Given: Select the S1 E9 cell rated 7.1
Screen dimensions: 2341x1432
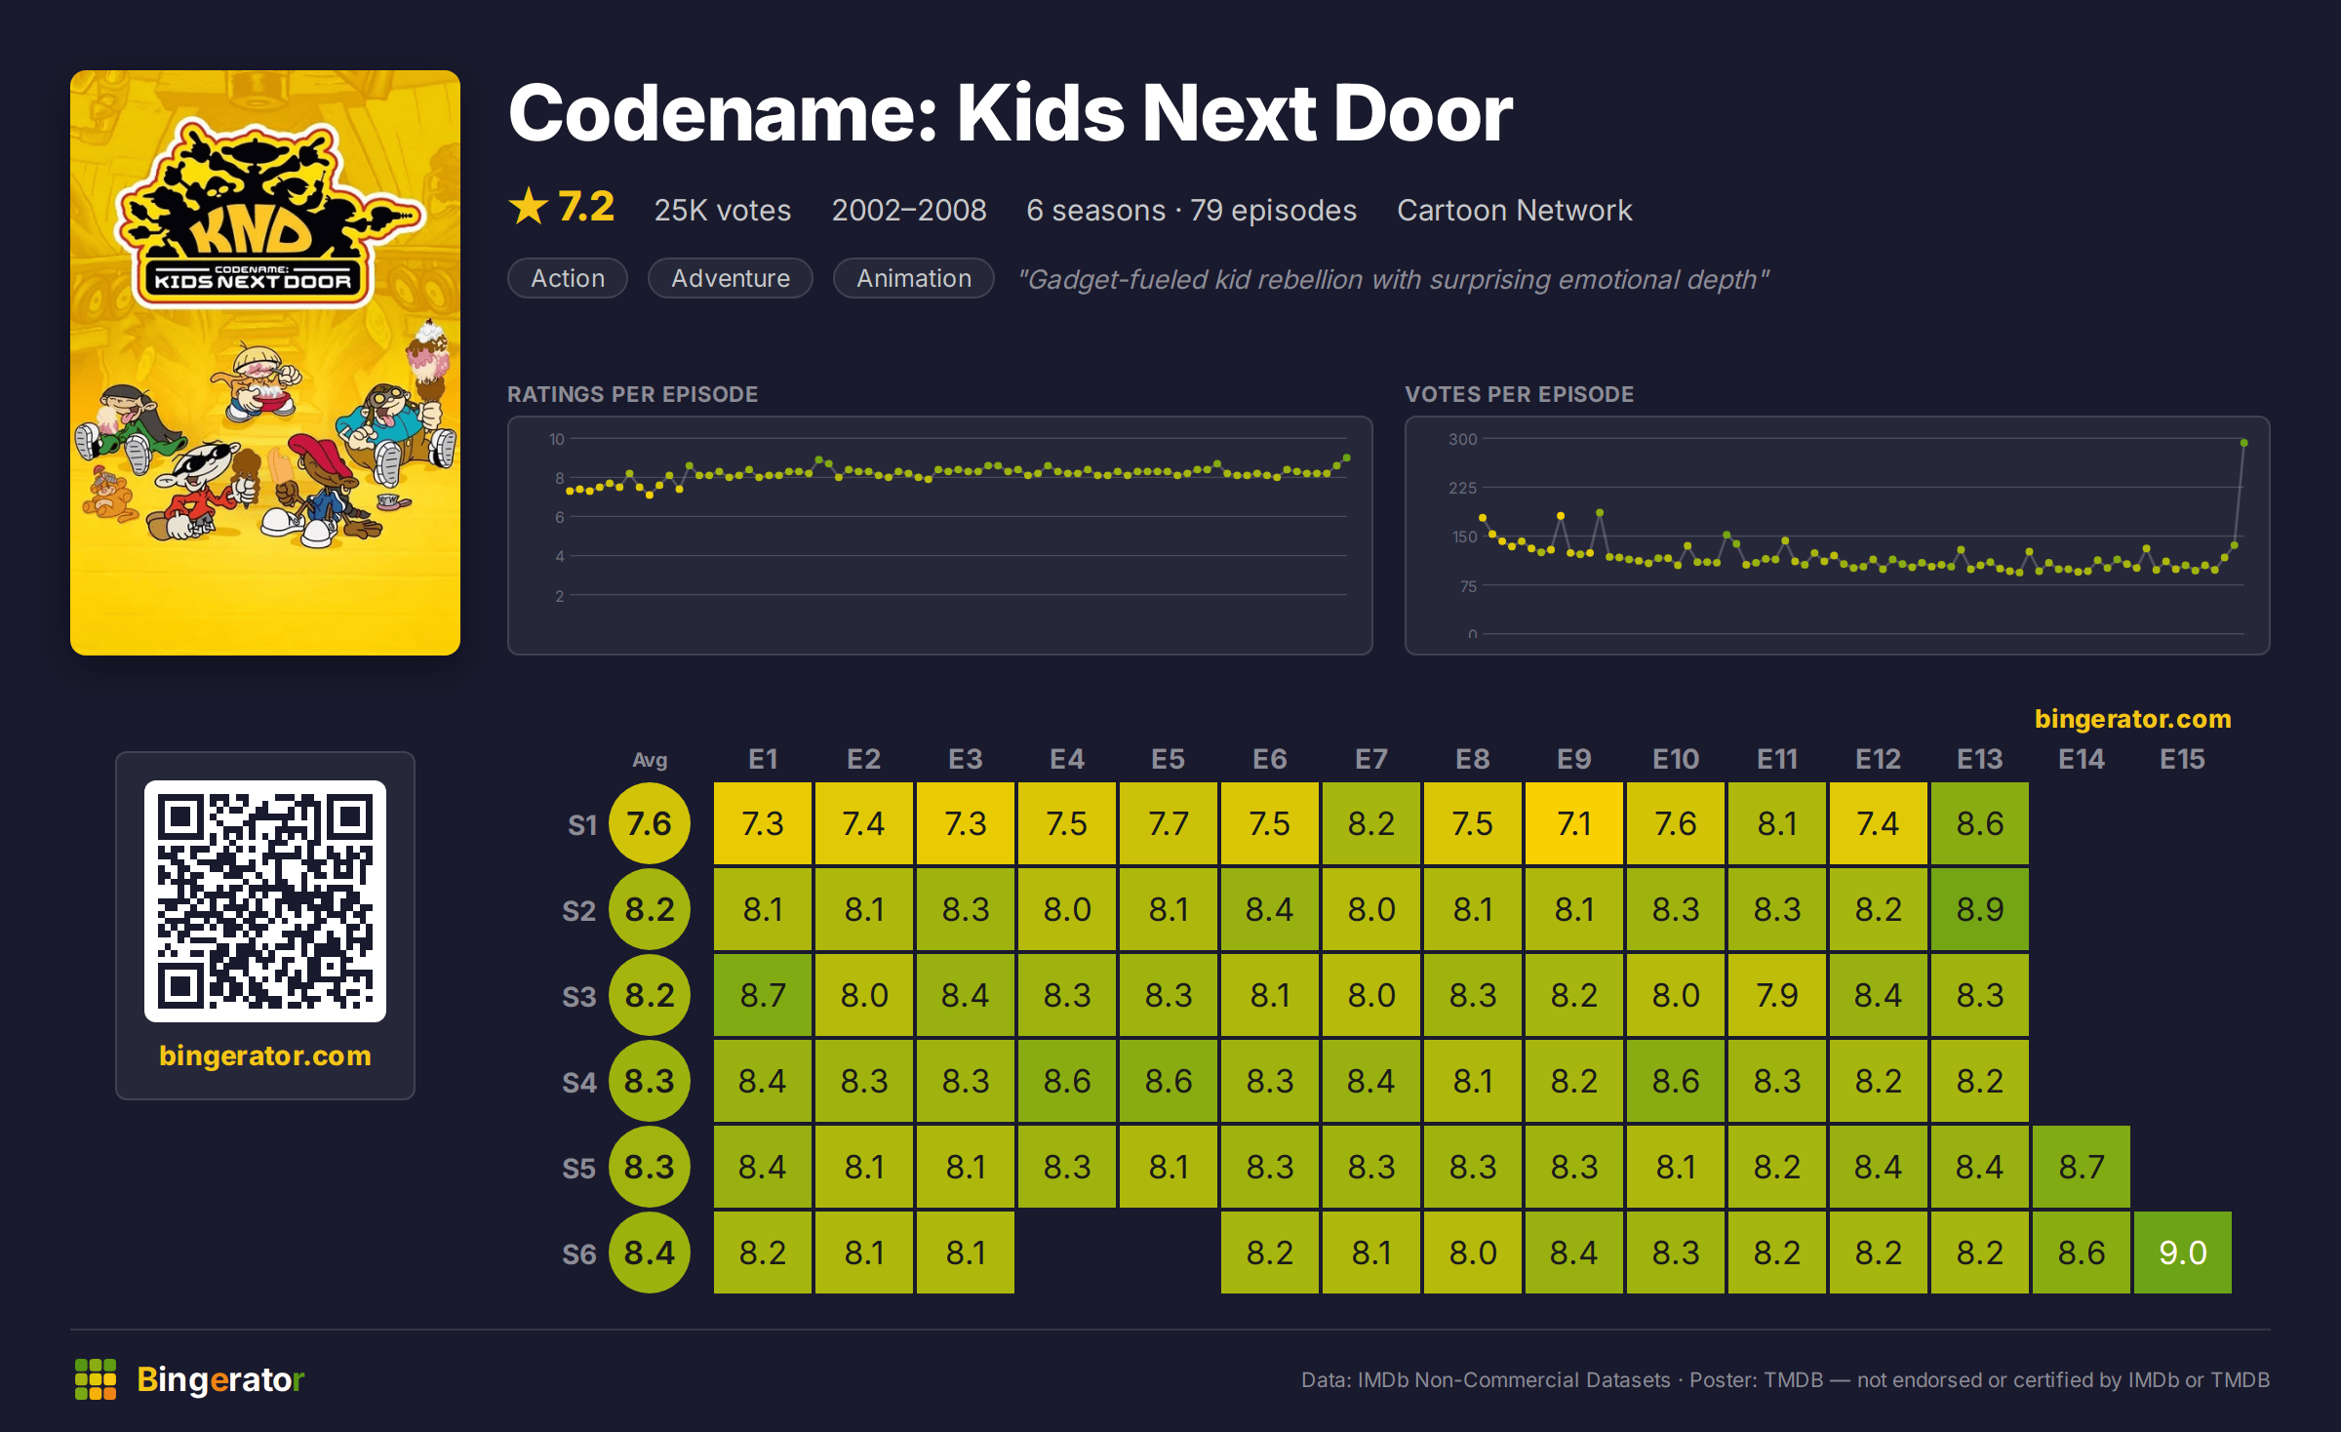Looking at the screenshot, I should click(1574, 823).
